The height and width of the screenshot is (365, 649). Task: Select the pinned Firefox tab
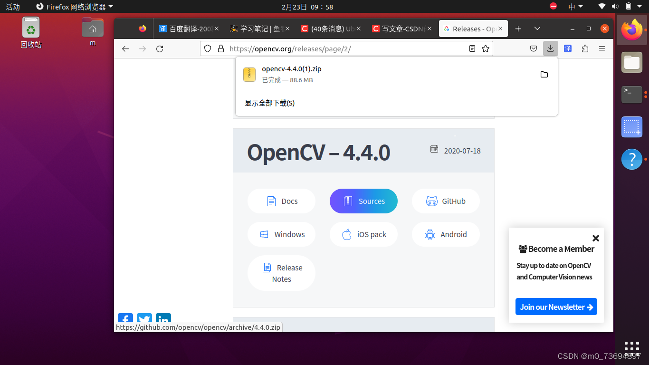coord(143,29)
